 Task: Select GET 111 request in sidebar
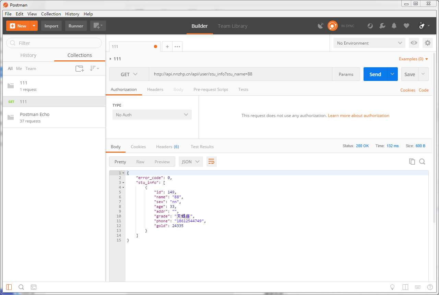click(54, 102)
